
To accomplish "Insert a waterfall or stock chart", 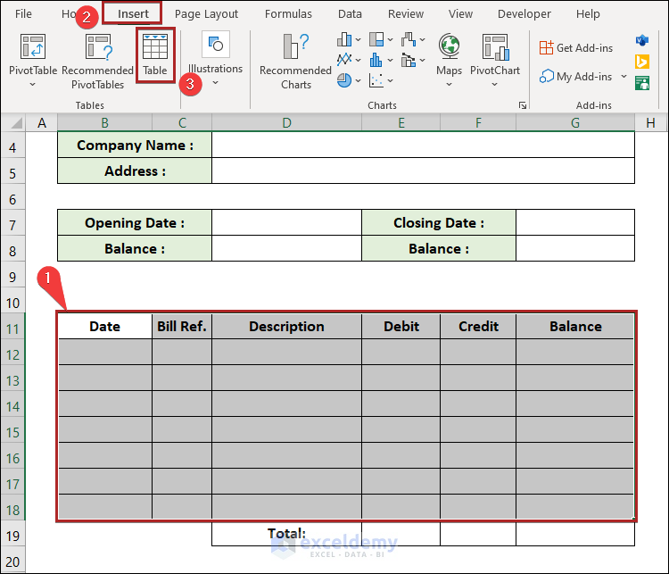I will [409, 39].
